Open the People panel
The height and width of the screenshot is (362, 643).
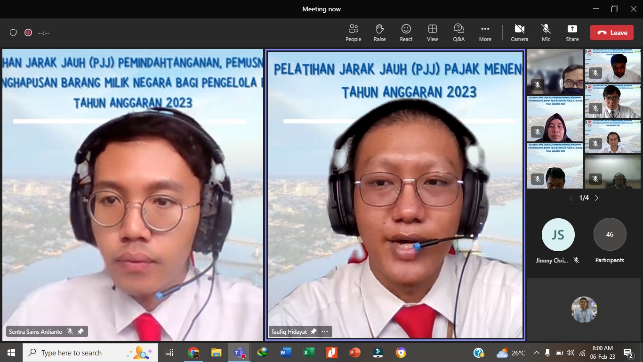click(353, 33)
